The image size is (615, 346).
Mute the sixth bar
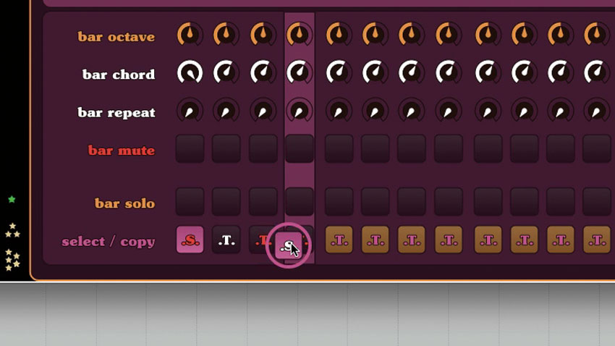point(375,148)
